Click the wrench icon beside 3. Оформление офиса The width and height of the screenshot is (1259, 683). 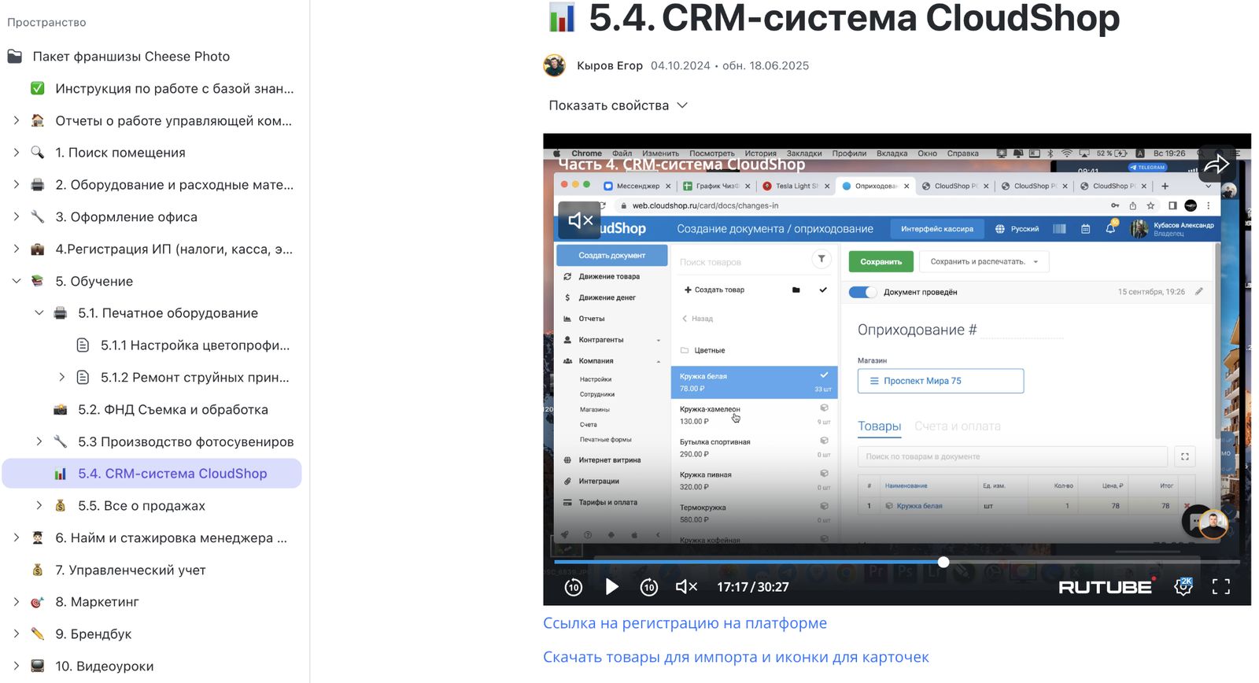pos(37,216)
